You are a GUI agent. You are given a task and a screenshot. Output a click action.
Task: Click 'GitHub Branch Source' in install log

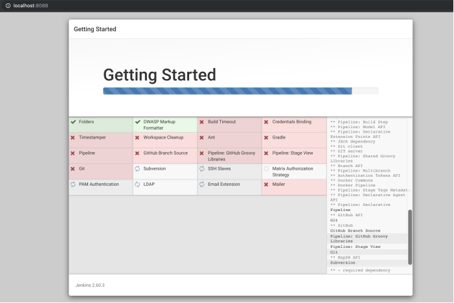tap(356, 231)
